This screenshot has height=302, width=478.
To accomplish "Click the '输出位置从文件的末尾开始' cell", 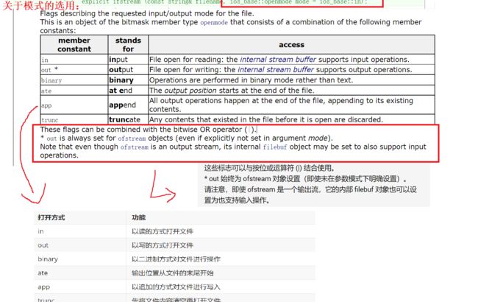I will [x=173, y=273].
